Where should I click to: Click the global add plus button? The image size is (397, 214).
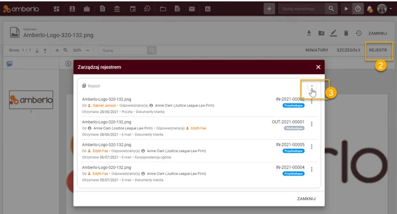pos(269,9)
